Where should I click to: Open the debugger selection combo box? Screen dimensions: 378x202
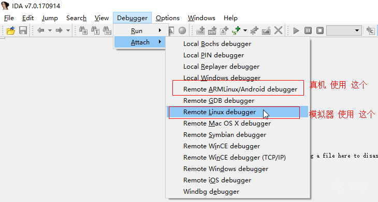pos(344,30)
